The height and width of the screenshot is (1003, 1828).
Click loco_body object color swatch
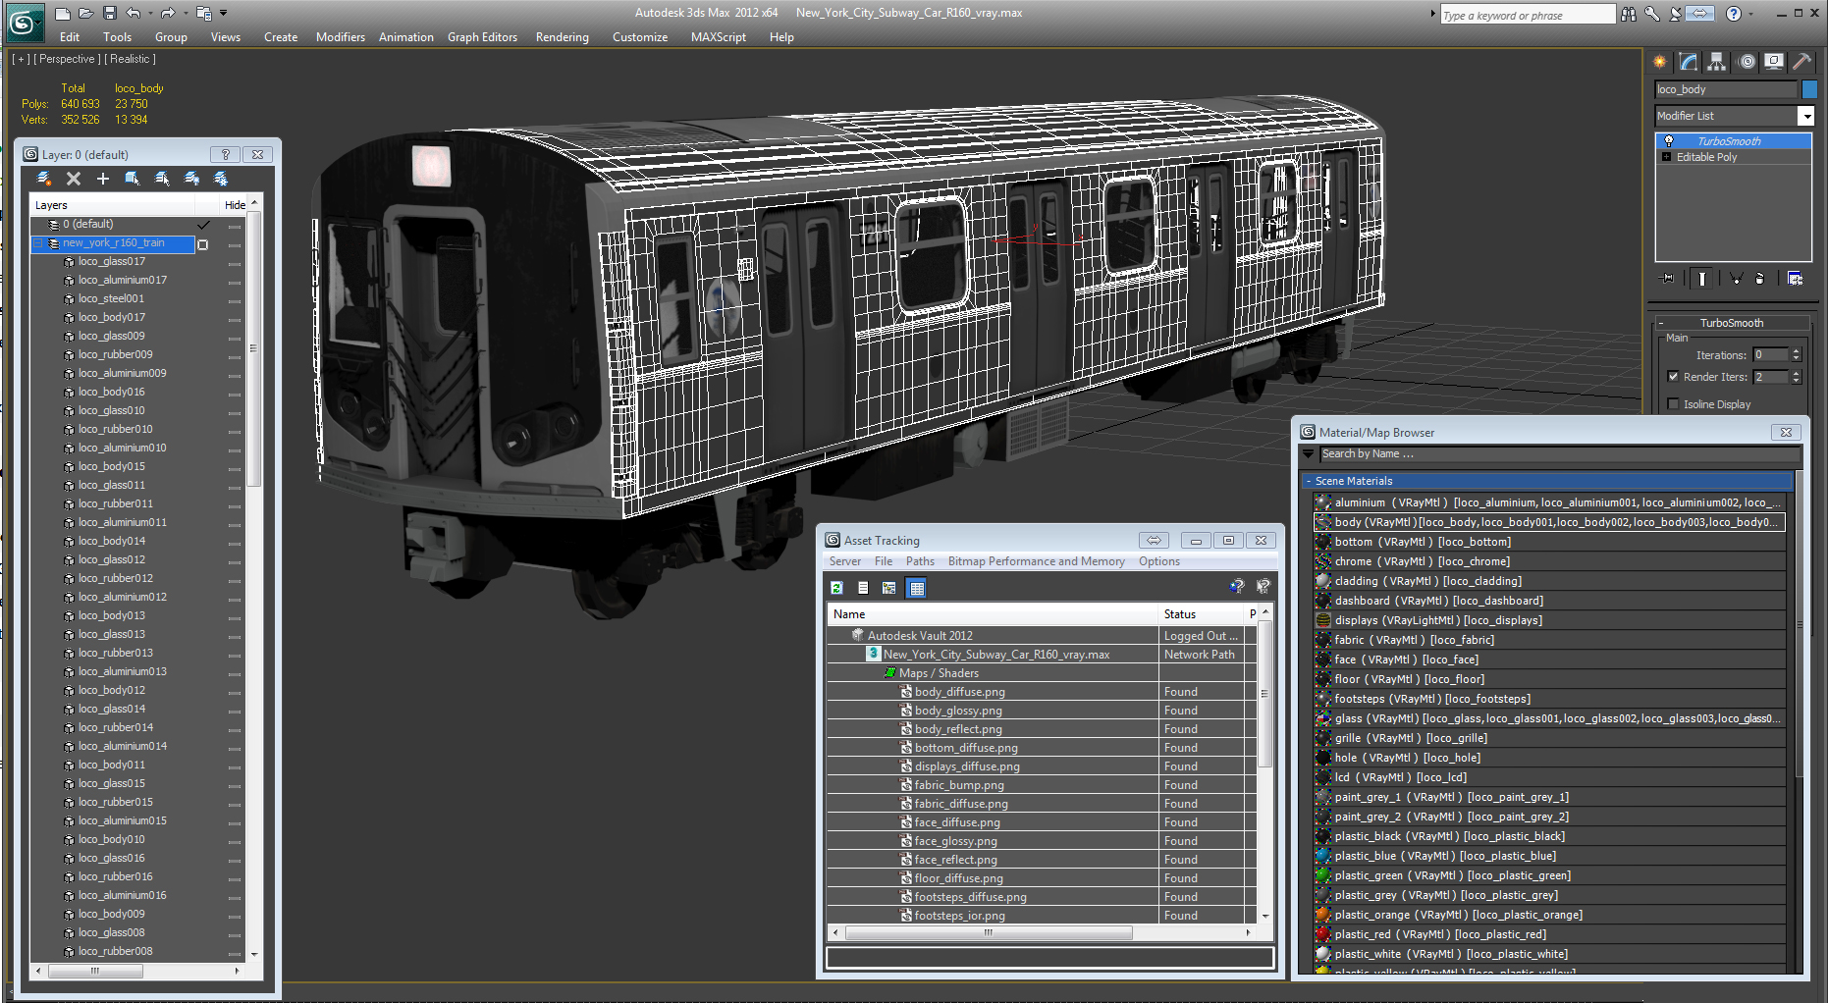point(1809,89)
